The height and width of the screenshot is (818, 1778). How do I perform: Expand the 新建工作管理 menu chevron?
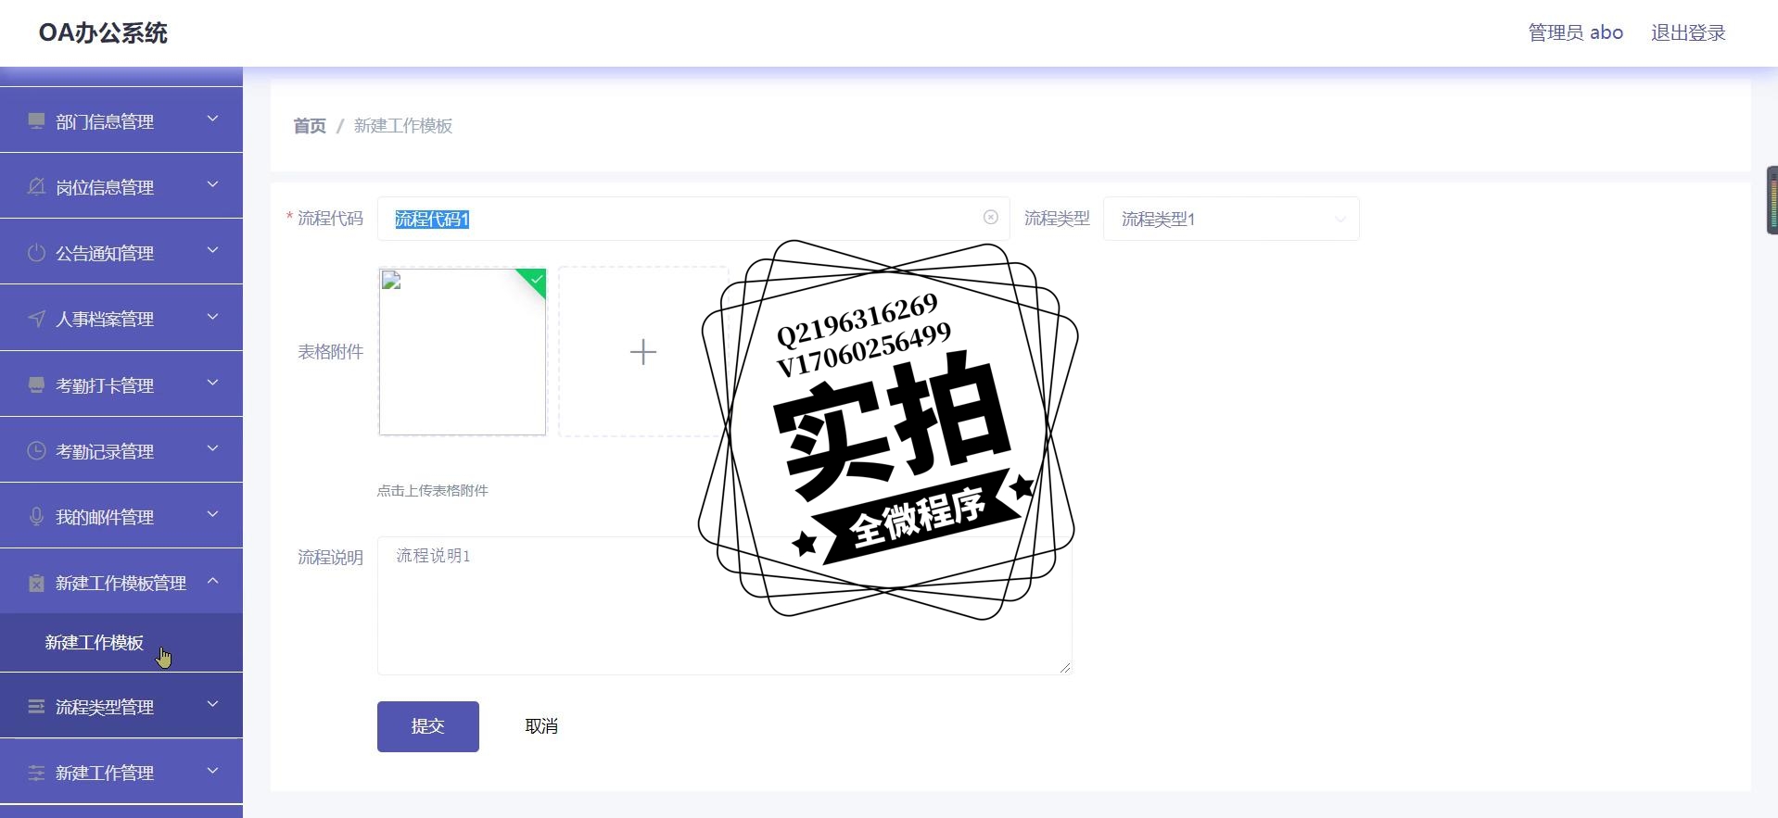click(212, 770)
